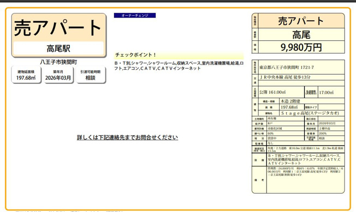Select the 建物延面積 197.68㎡ box
The image size is (356, 212).
point(26,75)
